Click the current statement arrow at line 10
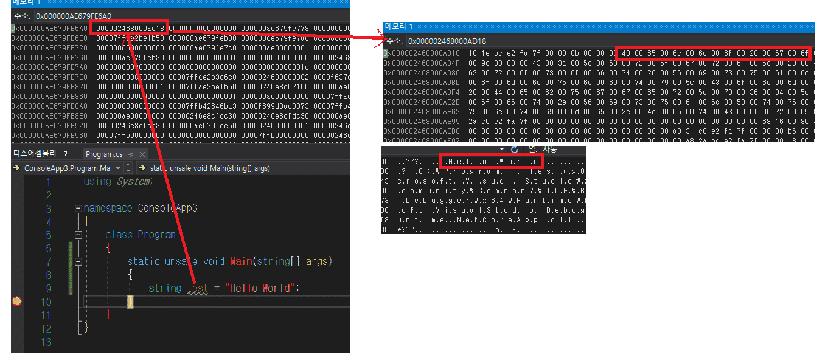Viewport: 831px width, 355px height. 16,302
